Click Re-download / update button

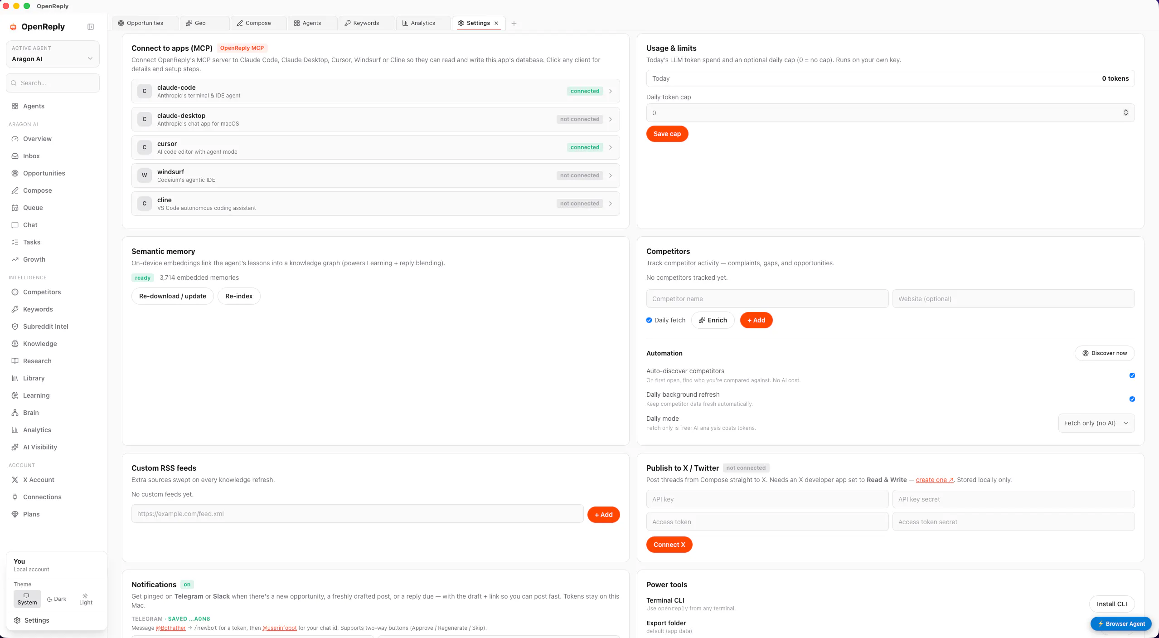coord(172,296)
